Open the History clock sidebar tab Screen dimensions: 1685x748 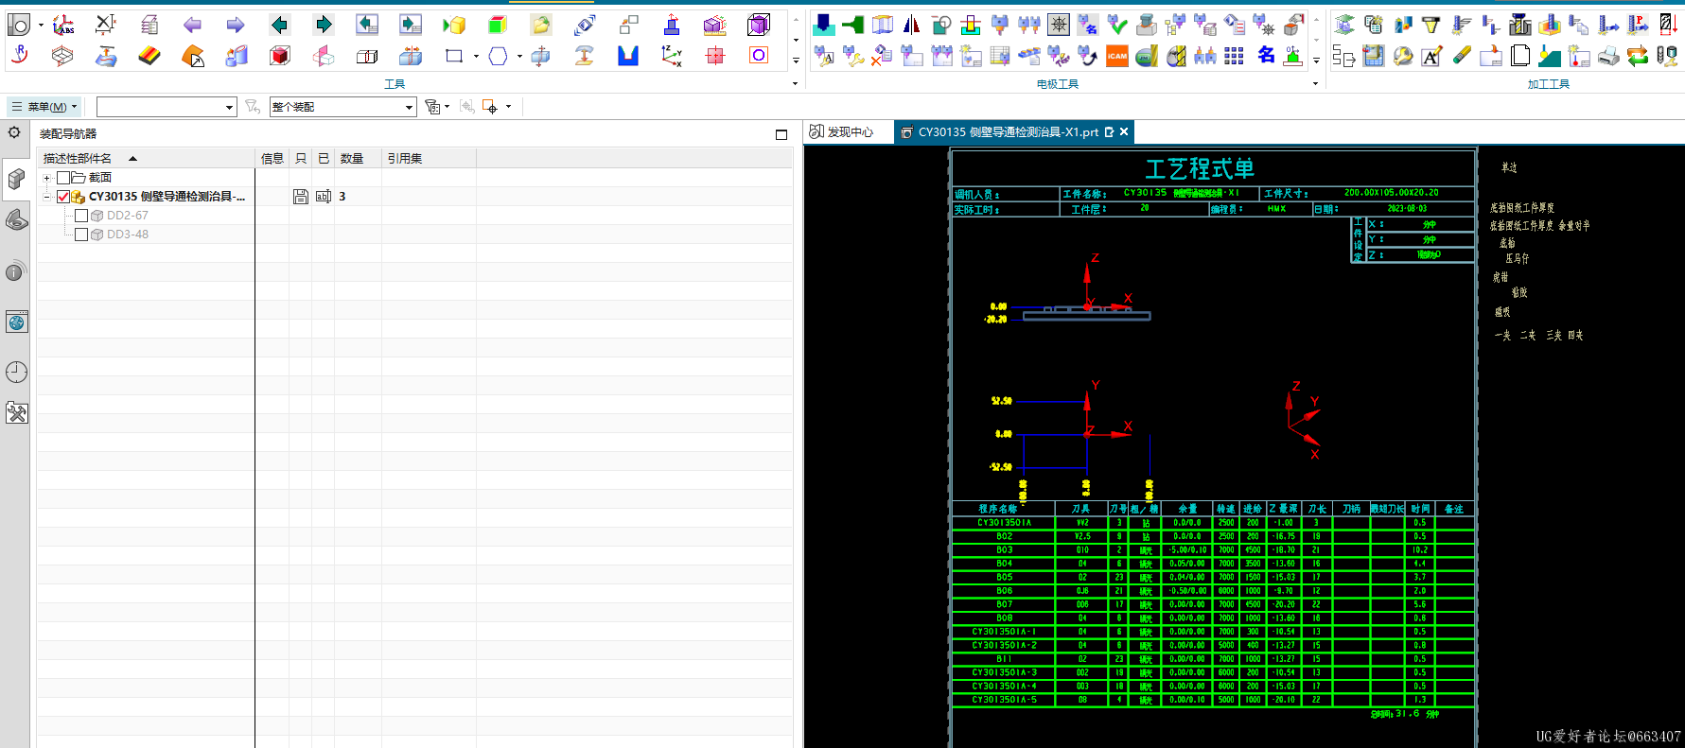tap(16, 372)
